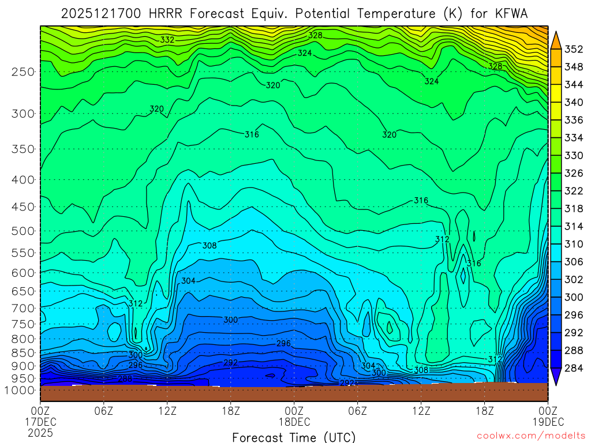Click the pressure axis label 800

pyautogui.click(x=23, y=339)
